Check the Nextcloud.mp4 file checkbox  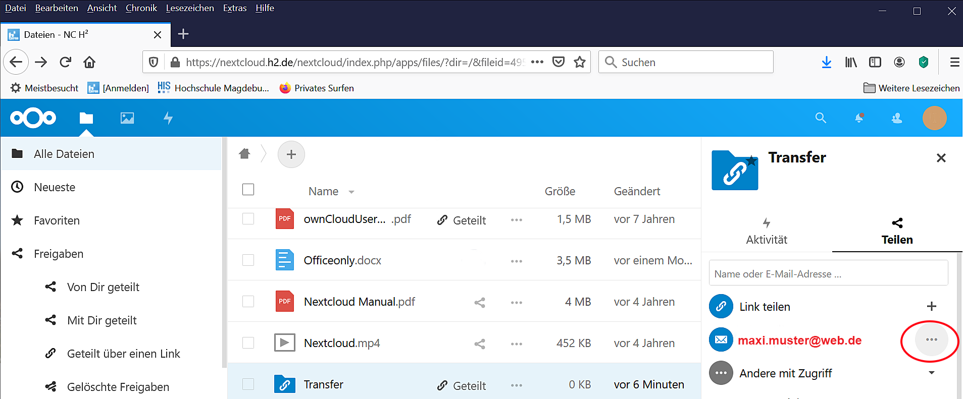(248, 343)
